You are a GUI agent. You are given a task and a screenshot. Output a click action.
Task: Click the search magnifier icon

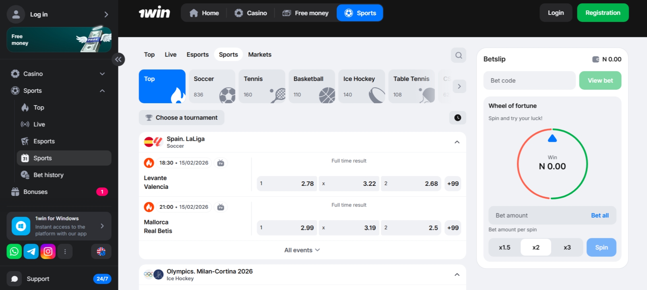458,55
